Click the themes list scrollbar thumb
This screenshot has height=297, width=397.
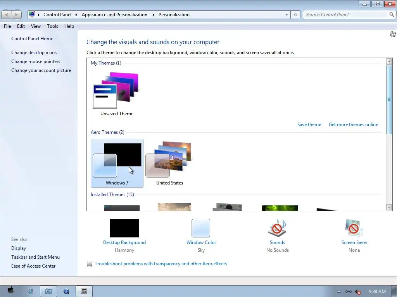(389, 99)
